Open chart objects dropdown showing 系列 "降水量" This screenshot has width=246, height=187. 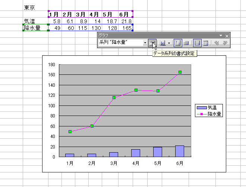tap(123, 43)
